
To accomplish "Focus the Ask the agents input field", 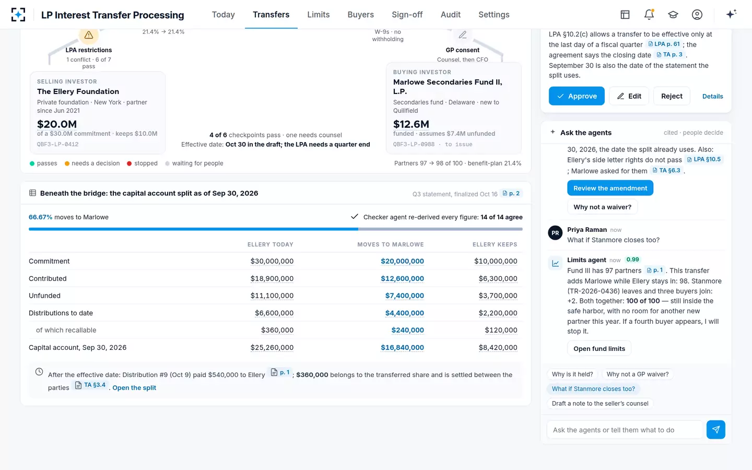I will pyautogui.click(x=625, y=430).
